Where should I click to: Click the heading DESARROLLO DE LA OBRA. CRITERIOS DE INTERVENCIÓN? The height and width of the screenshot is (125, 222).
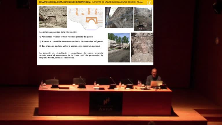64,2
